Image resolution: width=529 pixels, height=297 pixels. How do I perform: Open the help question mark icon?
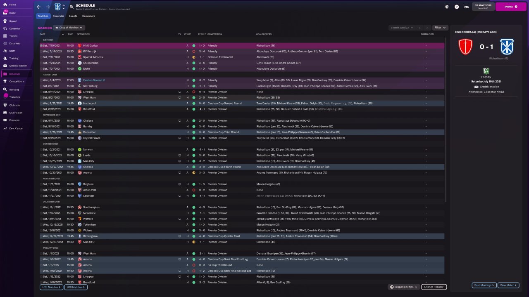pos(457,7)
